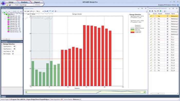Pin the Data Organizer panel
Screen dimensions: 180x101
pos(22,8)
